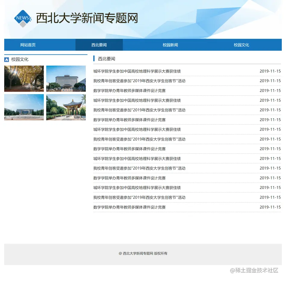Click the NEWS diamond logo icon
Image resolution: width=286 pixels, height=281 pixels.
point(23,18)
